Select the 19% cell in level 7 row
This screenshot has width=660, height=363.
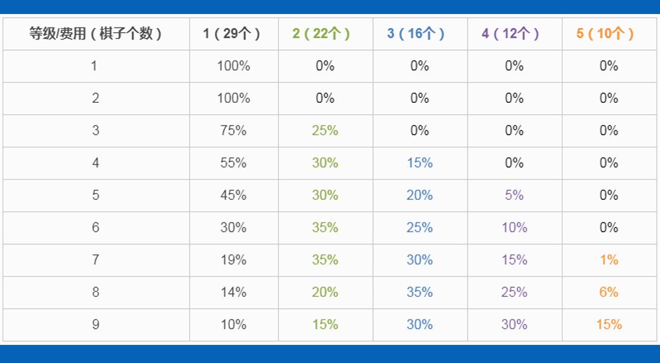(233, 260)
